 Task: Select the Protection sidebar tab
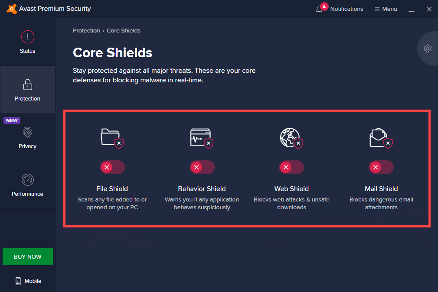click(x=27, y=90)
